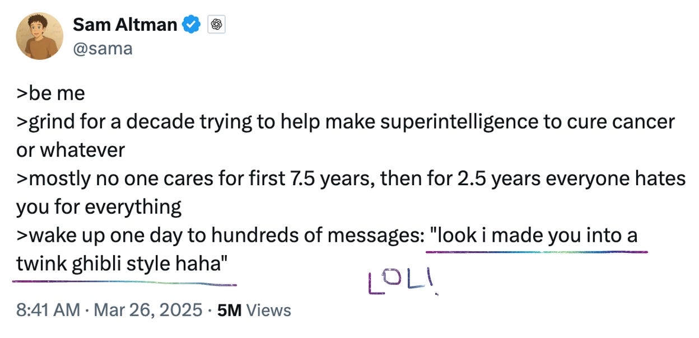Click the handwritten LOL! annotation
This screenshot has height=338, width=699.
coord(401,284)
